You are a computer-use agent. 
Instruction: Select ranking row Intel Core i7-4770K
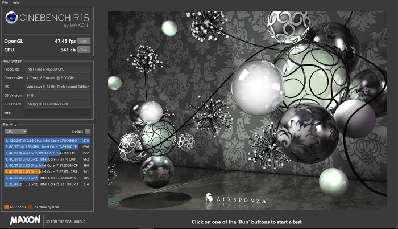coord(47,153)
